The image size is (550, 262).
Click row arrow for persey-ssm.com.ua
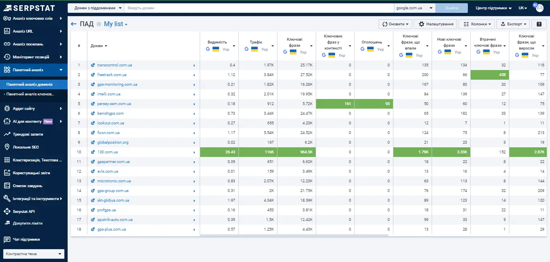click(x=194, y=104)
